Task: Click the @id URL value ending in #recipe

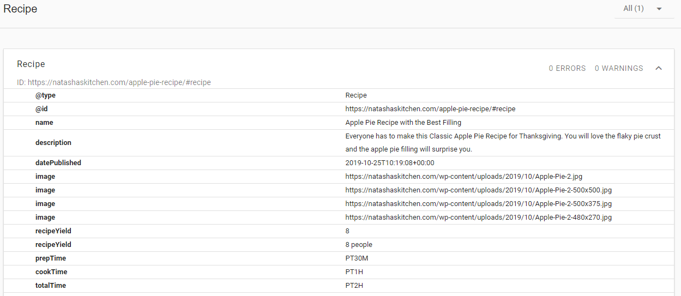Action: point(430,109)
